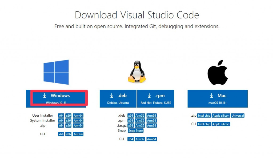Screen dimensions: 273x158
Task: Click the 'User Installer' label
Action: click(x=43, y=116)
